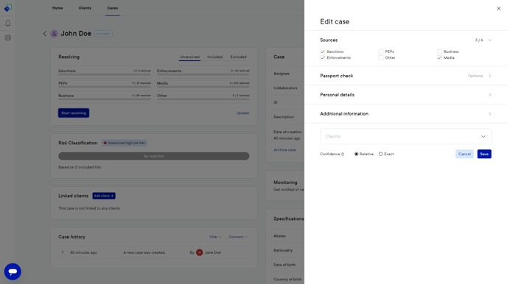Click 'A new case was created.' text
The width and height of the screenshot is (507, 284).
pyautogui.click(x=144, y=252)
